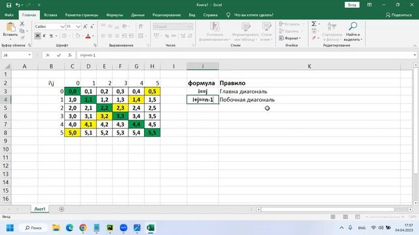Screen dimensions: 419x235
Task: Open PyCharm from the taskbar
Action: pos(110,228)
